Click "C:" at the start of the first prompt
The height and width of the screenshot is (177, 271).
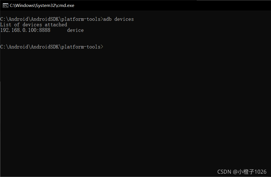(x=3, y=19)
